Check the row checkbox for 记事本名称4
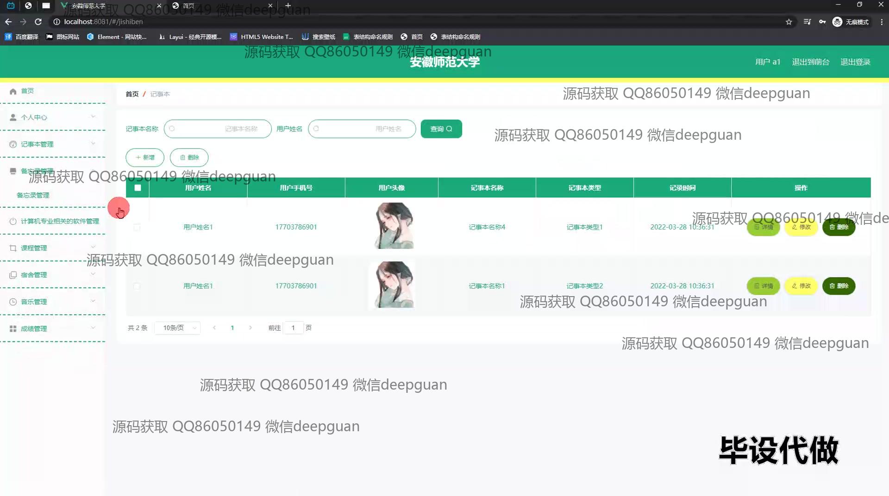Screen dimensions: 889x496 point(137,227)
